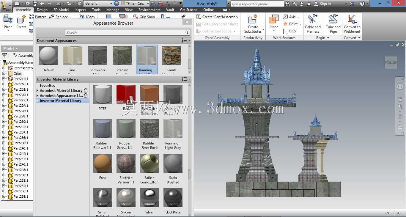
Task: Click Create Substitutes
Action: click(253, 23)
